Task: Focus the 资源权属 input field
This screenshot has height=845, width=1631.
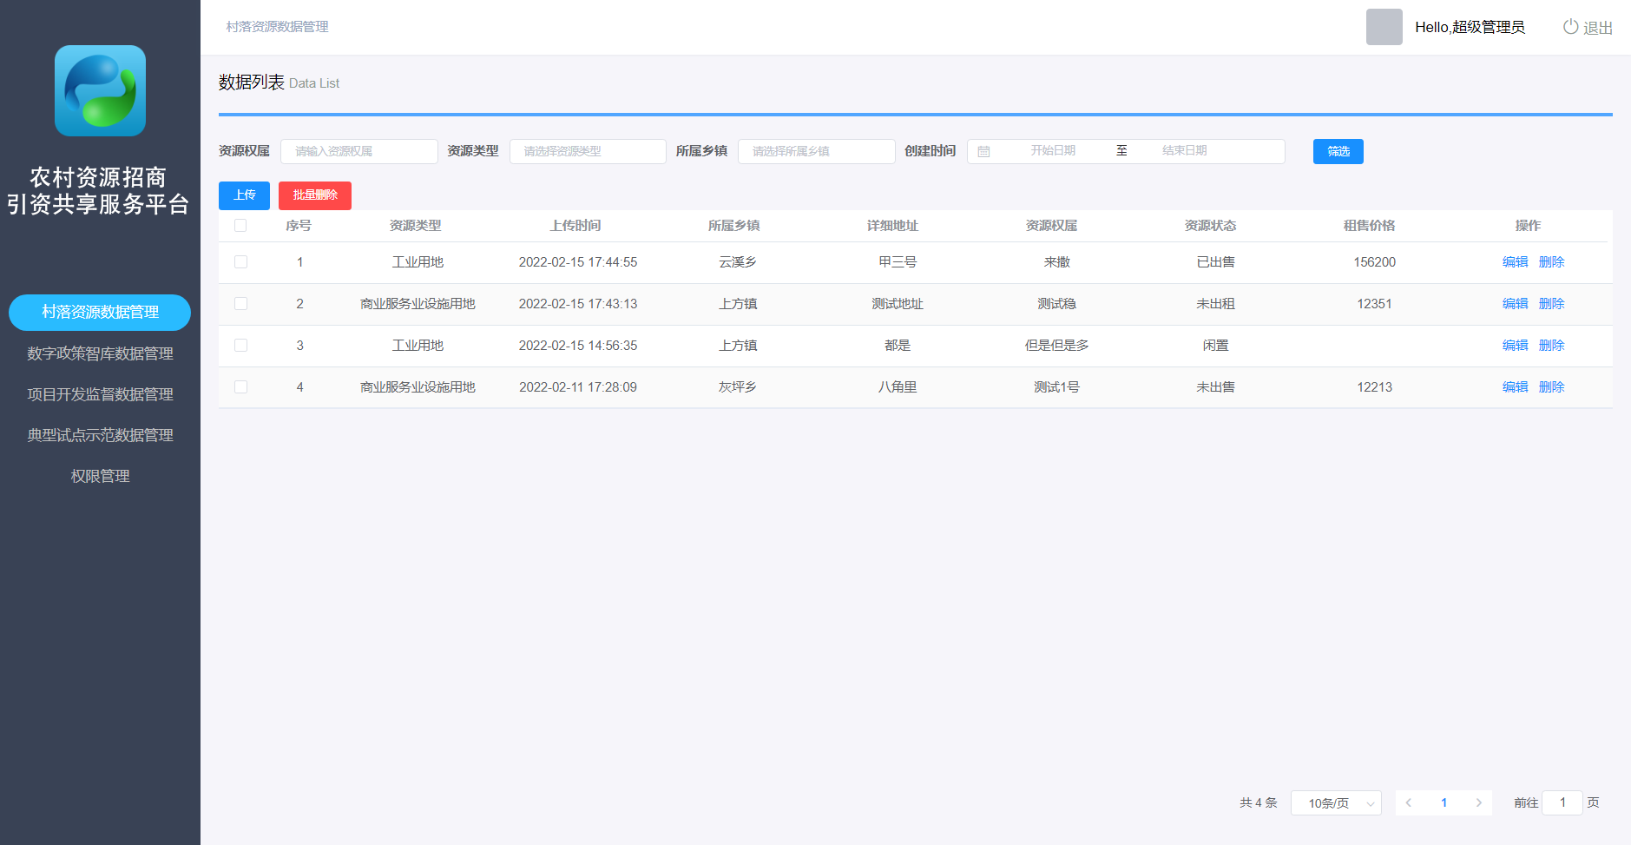Action: click(x=358, y=151)
